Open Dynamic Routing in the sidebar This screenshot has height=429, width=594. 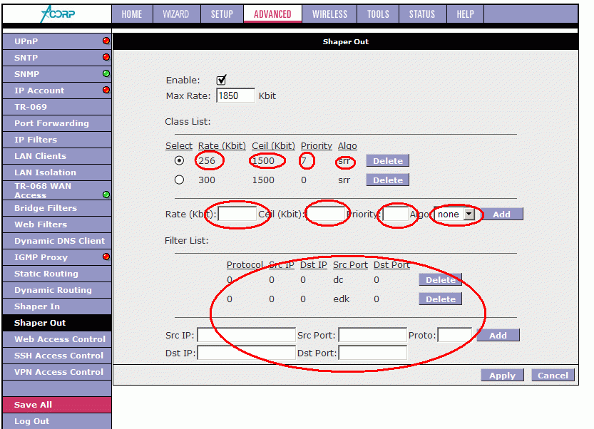57,290
